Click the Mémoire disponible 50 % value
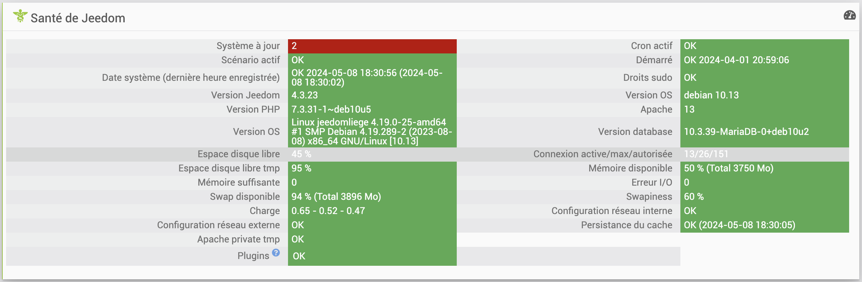This screenshot has width=862, height=282. coord(728,168)
